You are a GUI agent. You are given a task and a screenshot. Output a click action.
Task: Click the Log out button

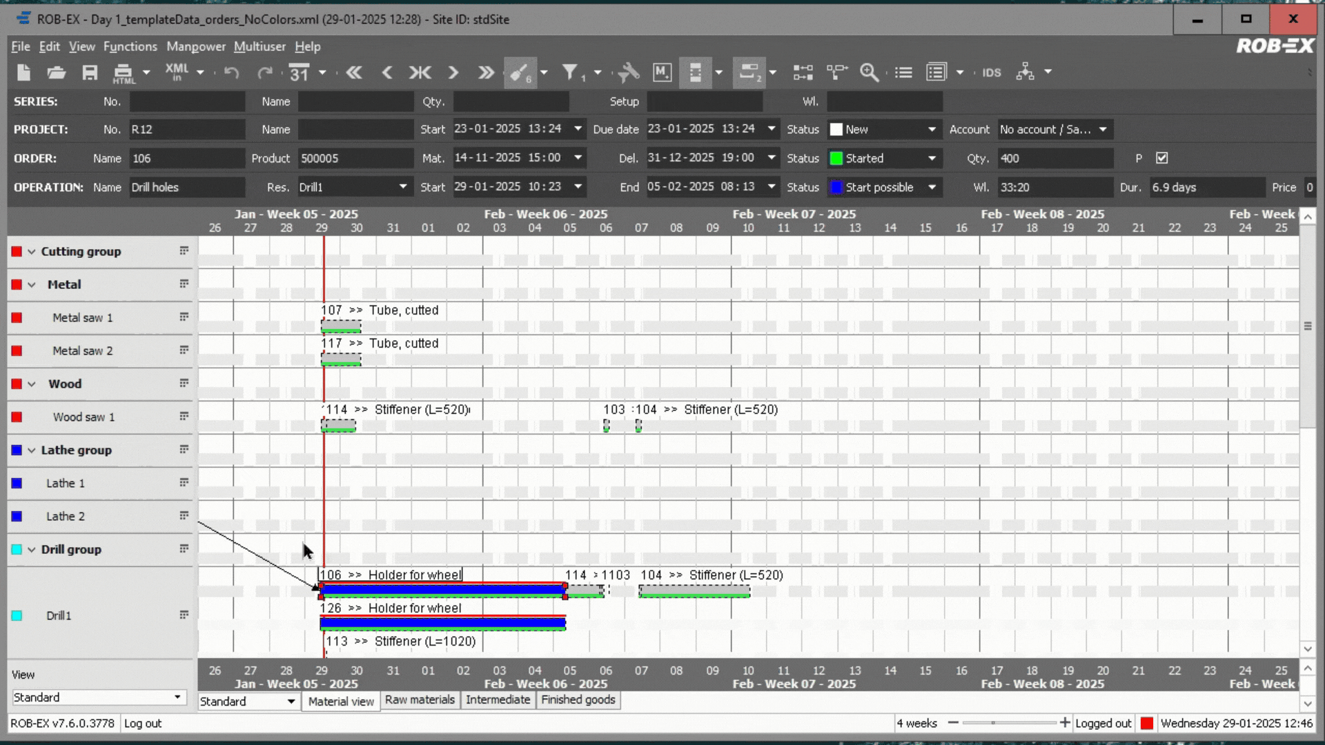(143, 724)
